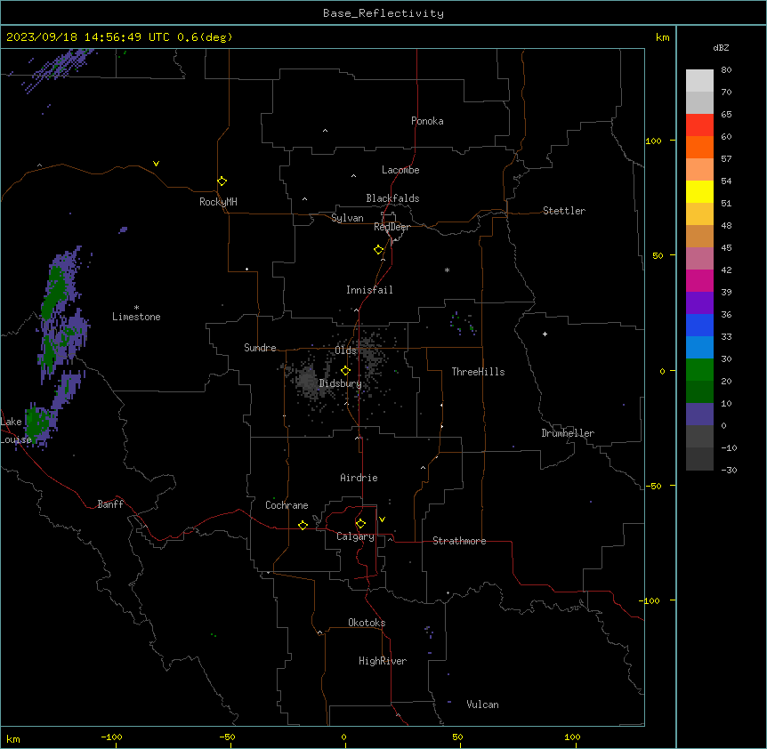
Task: Select the white asterisk east of Innisfail
Action: (x=447, y=270)
